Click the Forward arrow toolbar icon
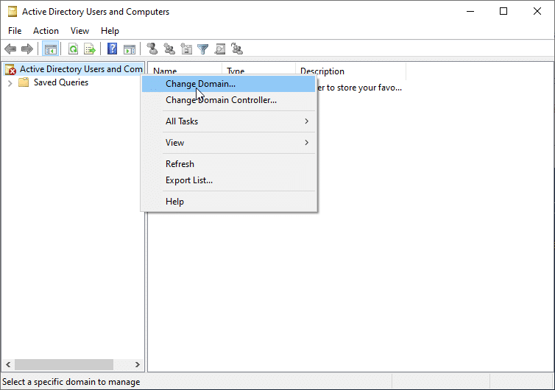This screenshot has width=555, height=390. tap(27, 49)
